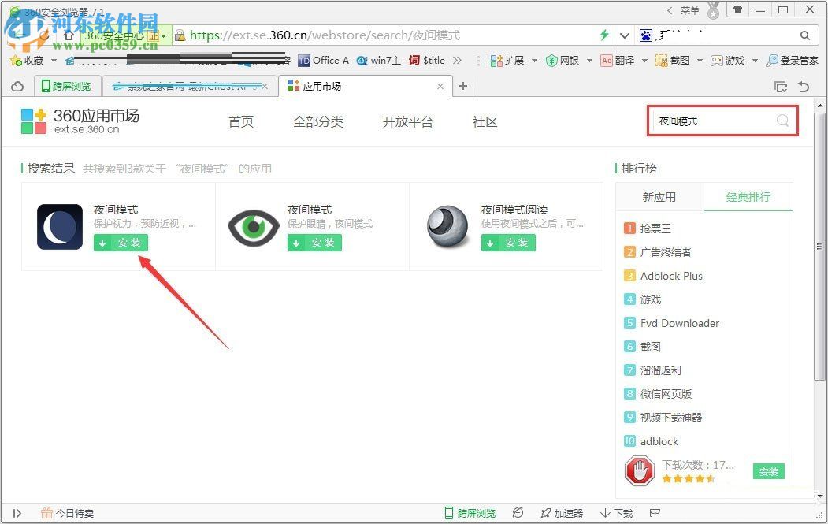828x524 pixels.
Task: Toggle 跨屏浏览 in the status bar
Action: coord(470,512)
